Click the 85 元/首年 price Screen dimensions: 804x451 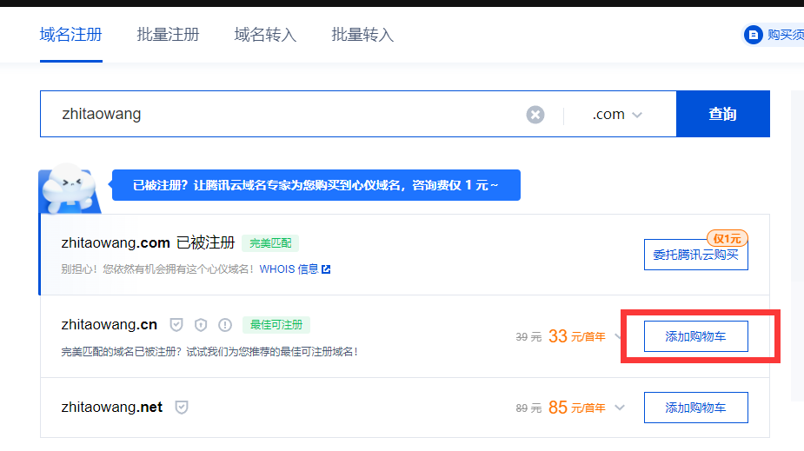577,408
